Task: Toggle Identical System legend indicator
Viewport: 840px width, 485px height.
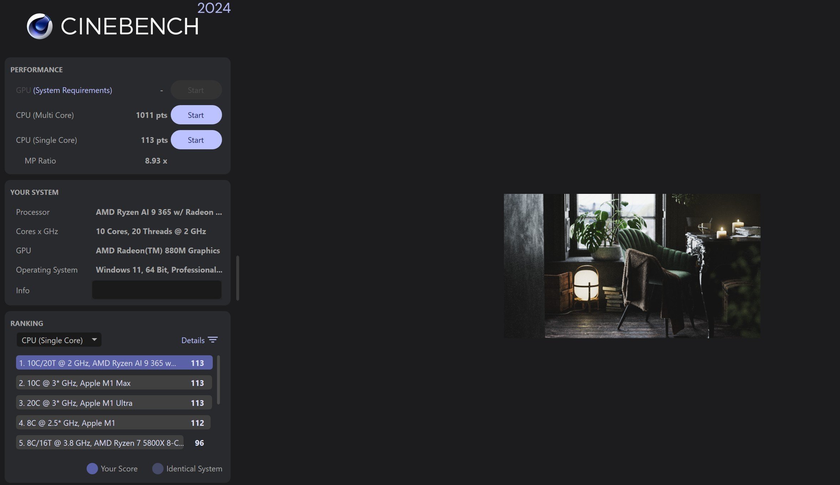Action: pos(158,468)
